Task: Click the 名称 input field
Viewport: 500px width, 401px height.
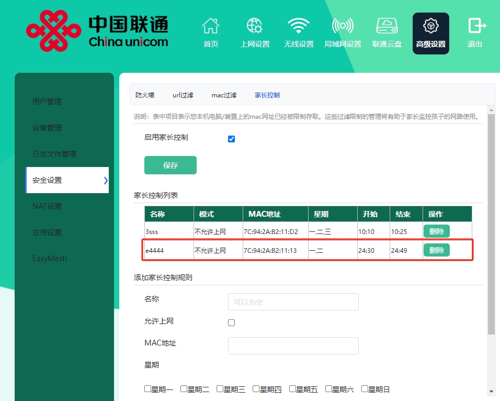Action: [293, 302]
